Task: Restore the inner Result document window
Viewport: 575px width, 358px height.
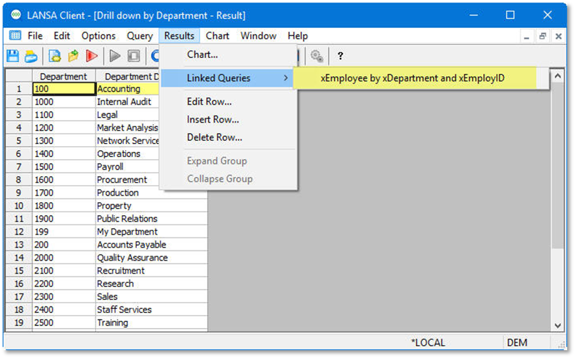Action: tap(542, 37)
